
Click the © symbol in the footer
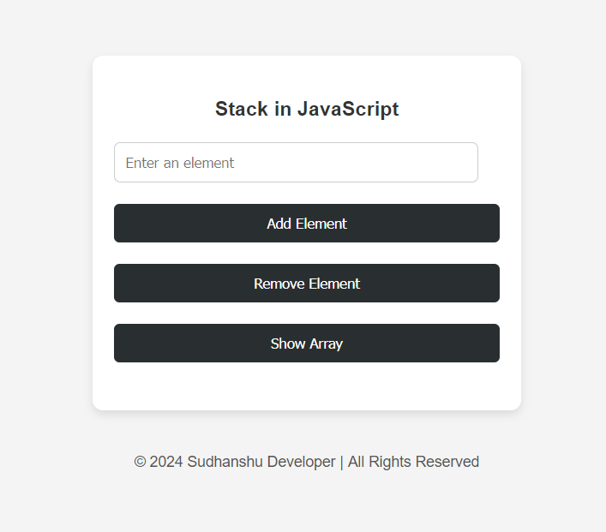(140, 462)
